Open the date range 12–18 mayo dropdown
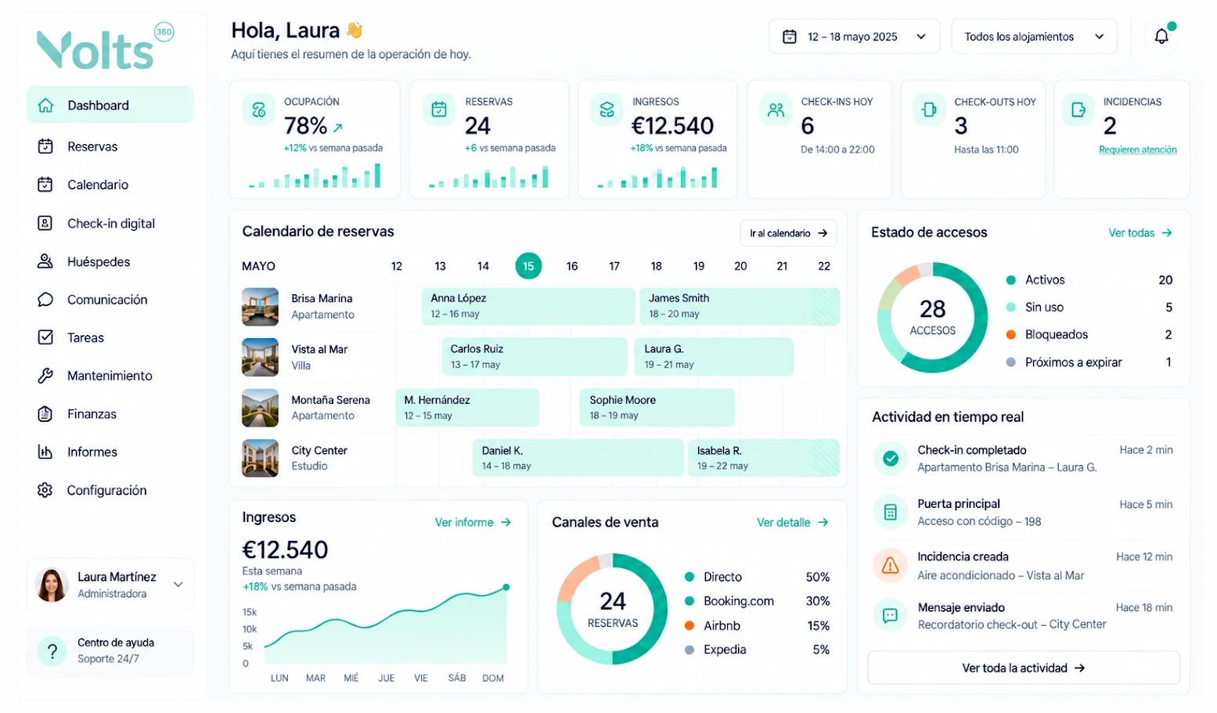Viewport: 1217px width, 713px height. (854, 37)
